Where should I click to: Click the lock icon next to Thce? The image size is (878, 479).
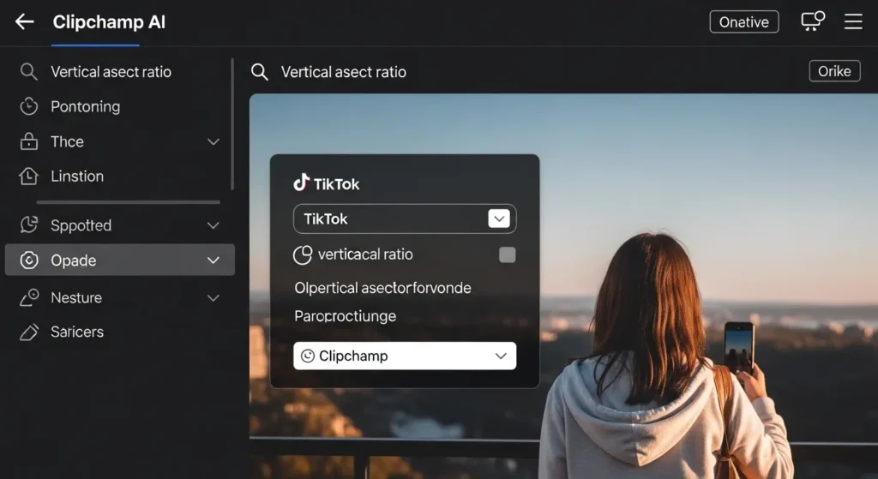pos(29,141)
